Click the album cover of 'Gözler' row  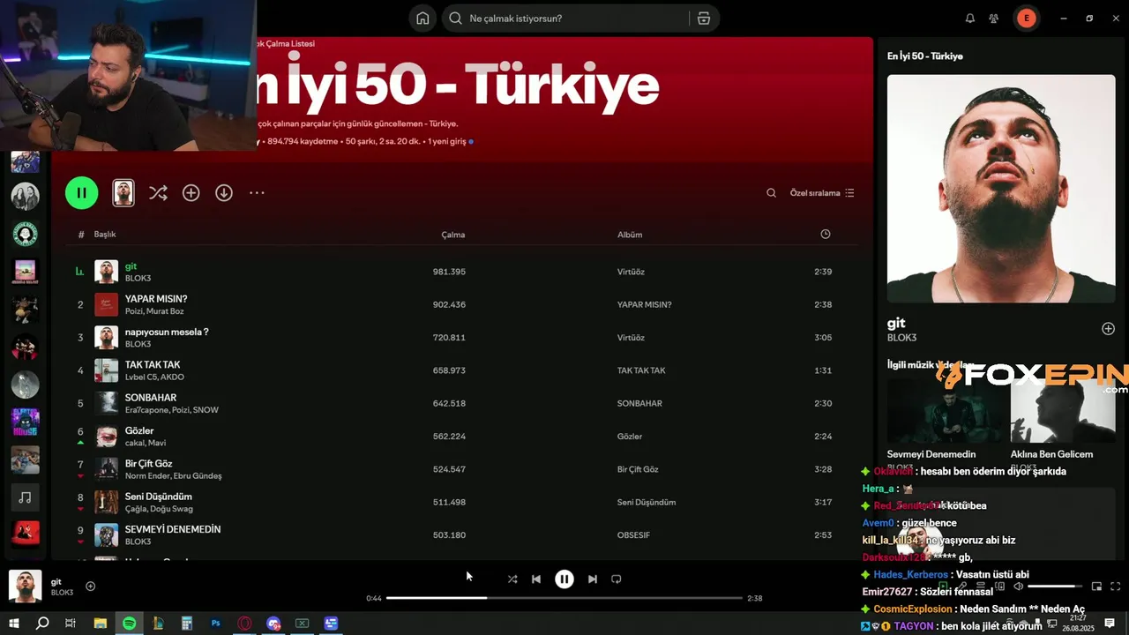tap(106, 437)
